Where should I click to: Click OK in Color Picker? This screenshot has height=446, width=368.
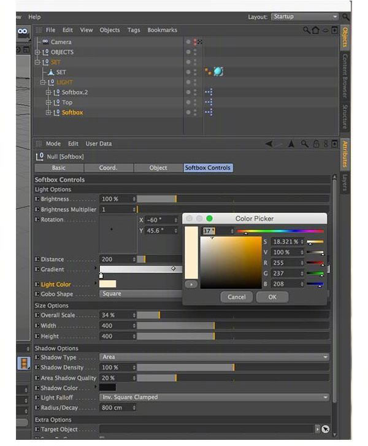pos(272,297)
